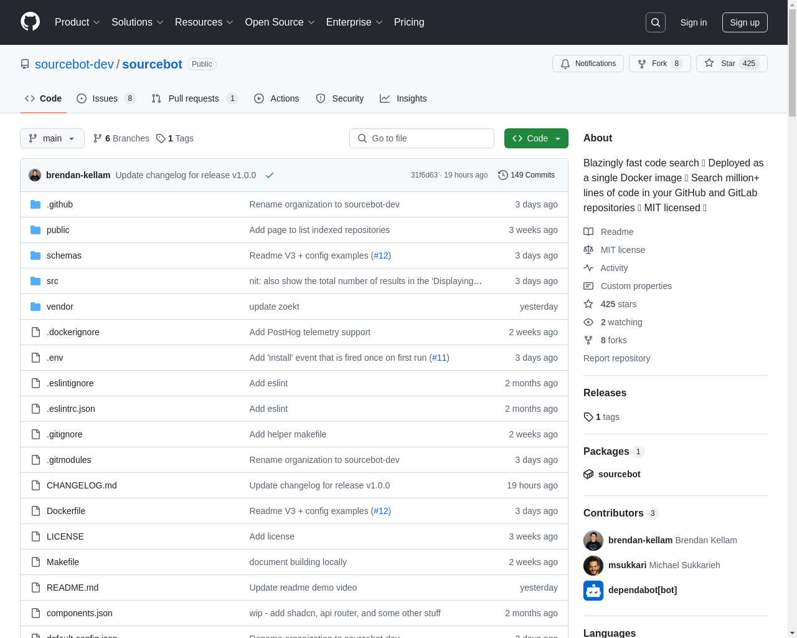
Task: Click the fork icon beside 8 forks
Action: pyautogui.click(x=588, y=340)
